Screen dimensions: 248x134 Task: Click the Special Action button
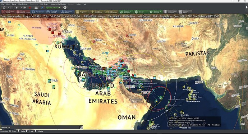53,8
